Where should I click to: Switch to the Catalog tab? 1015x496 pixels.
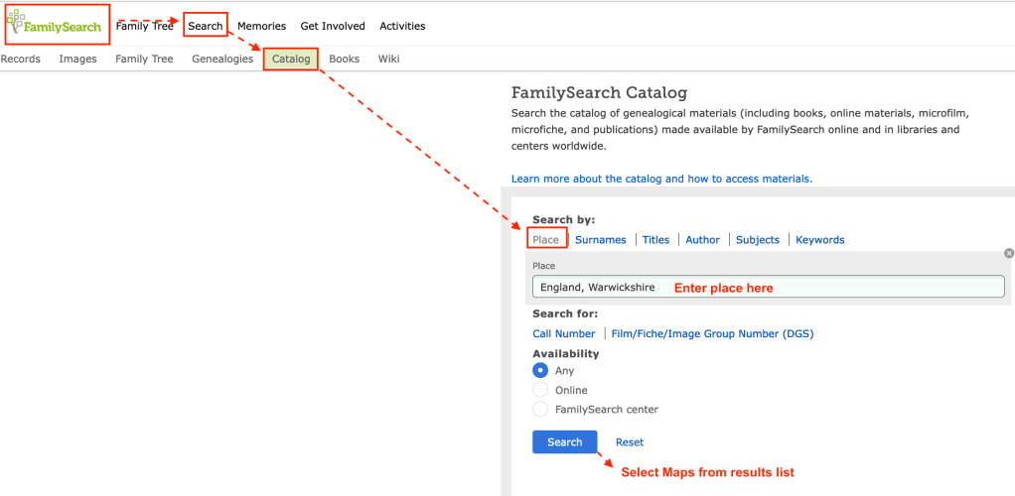tap(291, 60)
